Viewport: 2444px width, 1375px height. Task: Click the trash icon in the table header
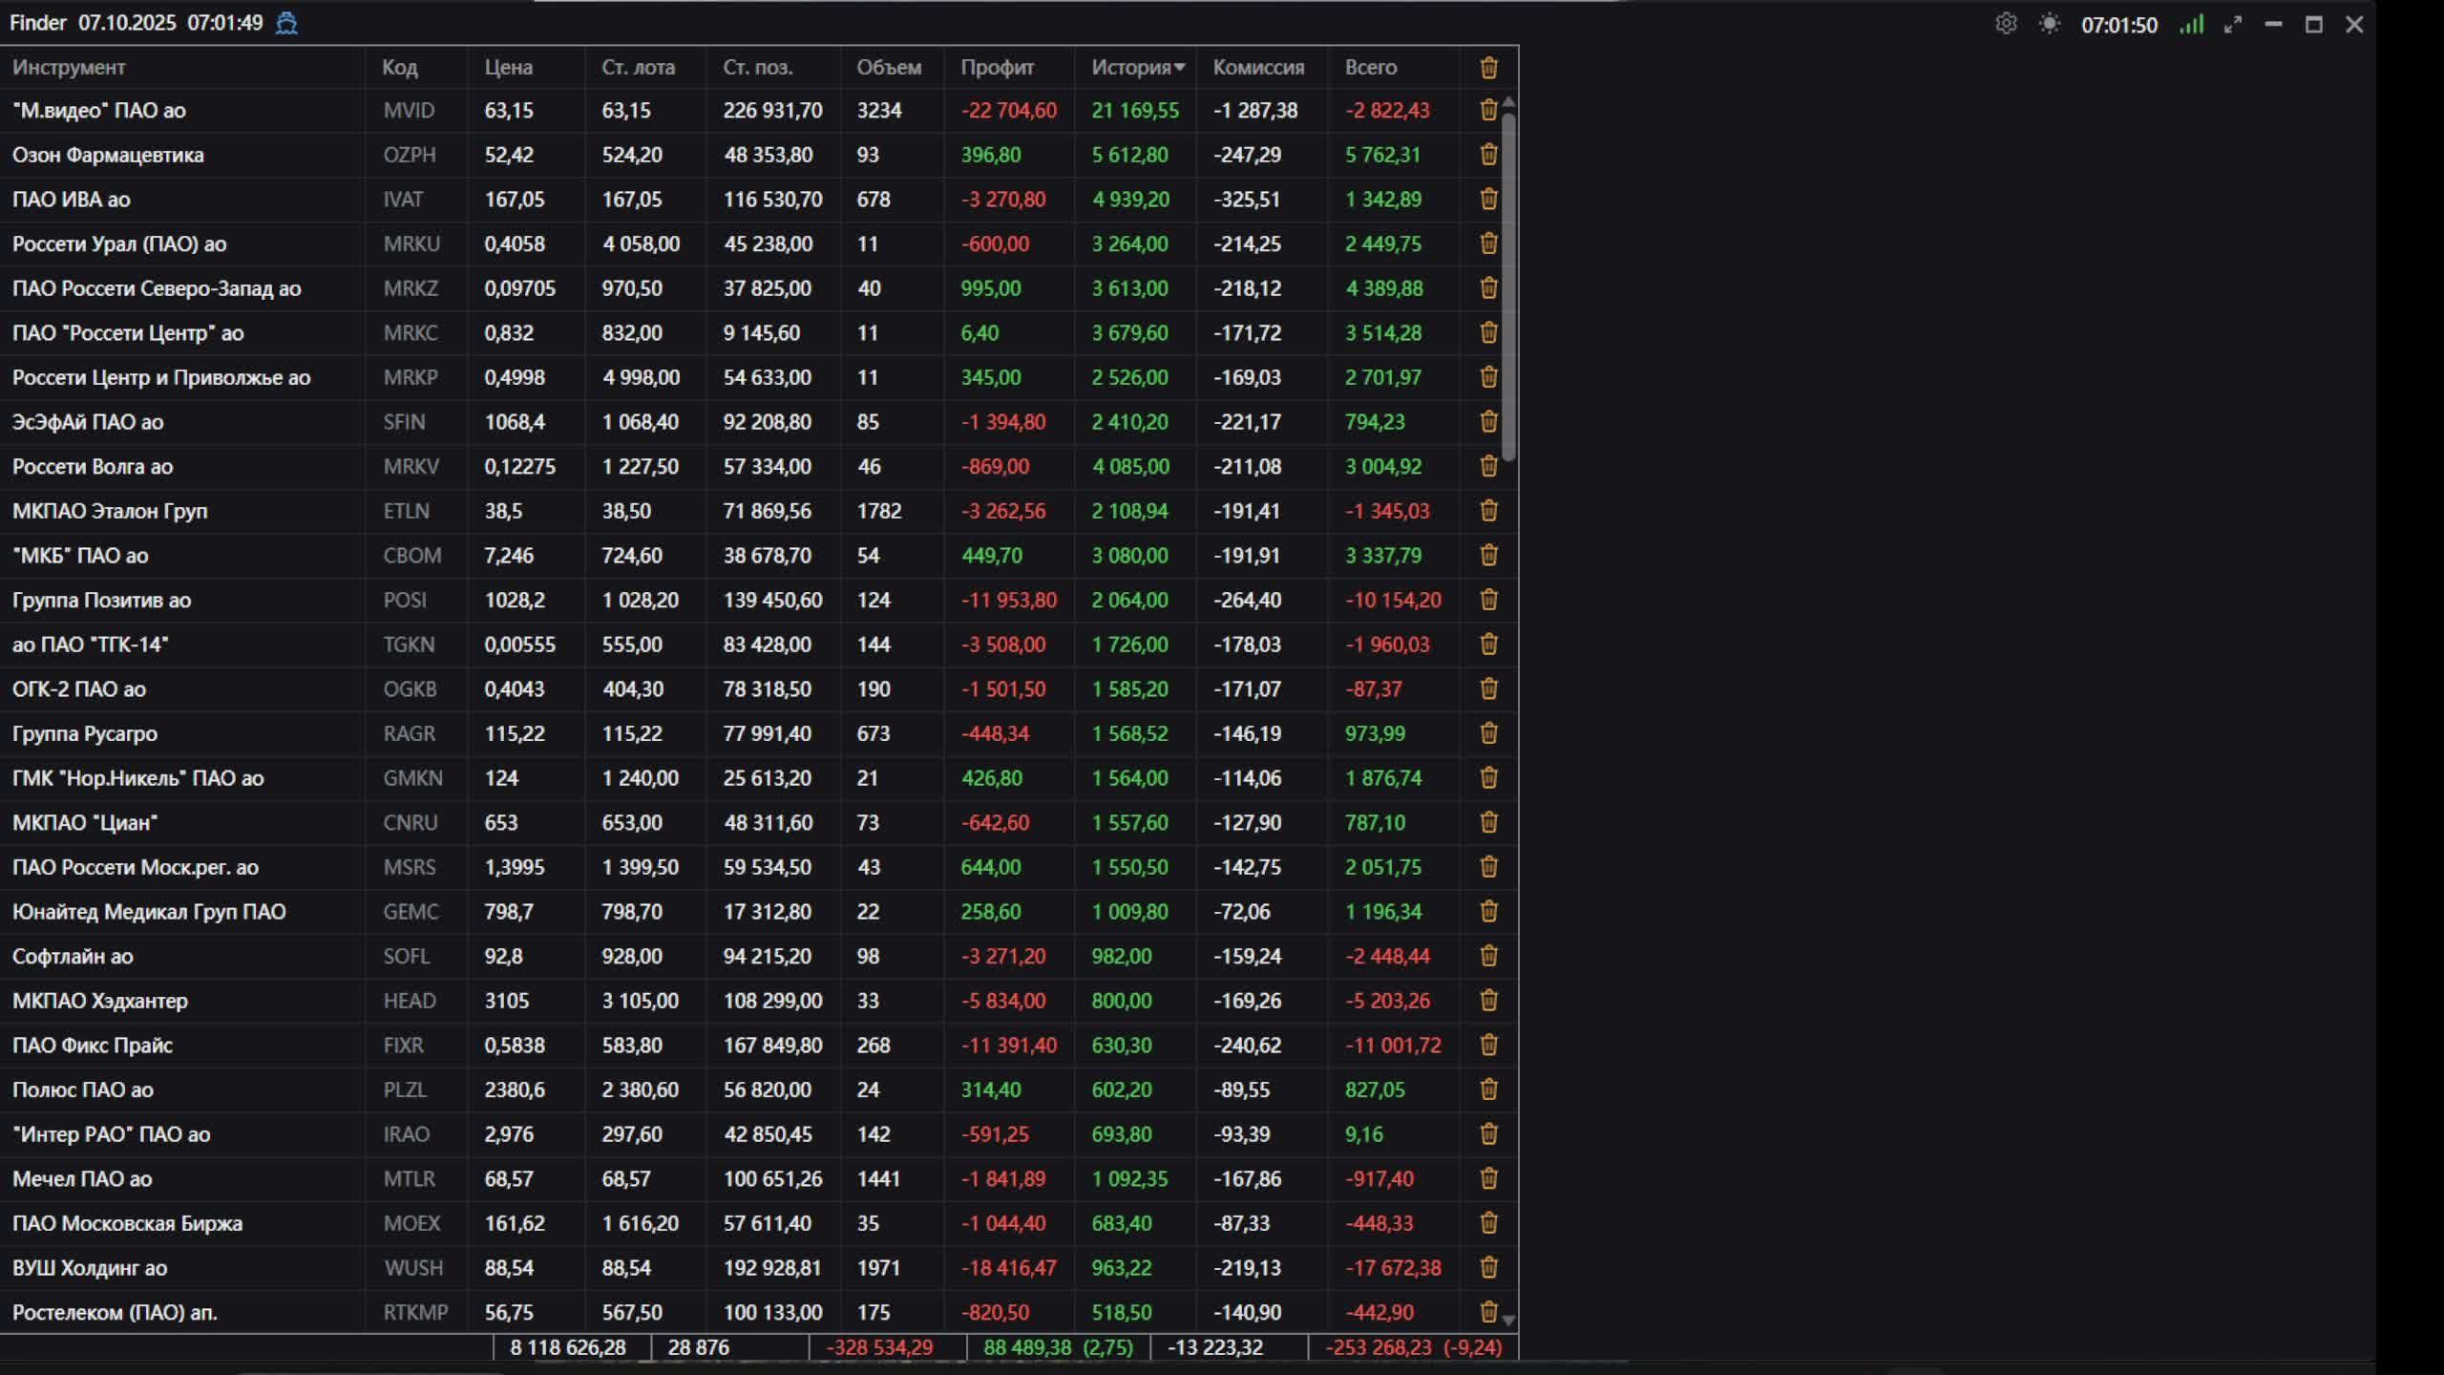1488,68
